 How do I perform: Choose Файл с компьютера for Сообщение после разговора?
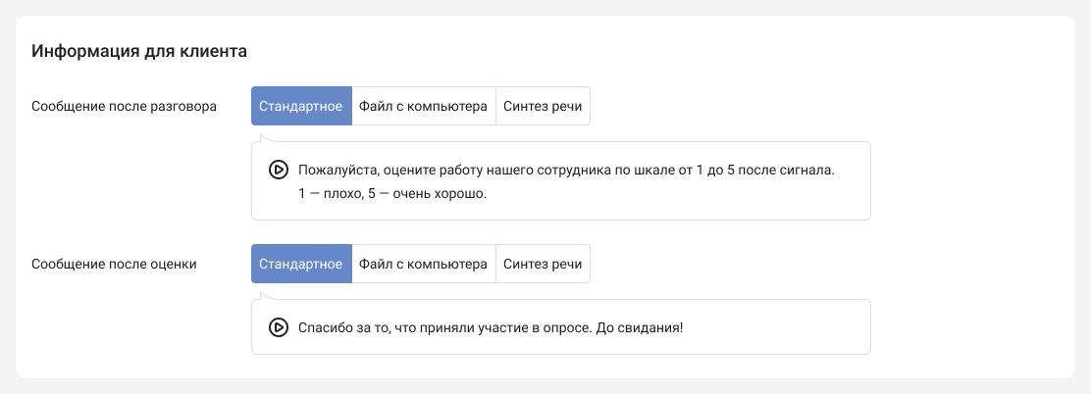pyautogui.click(x=423, y=106)
